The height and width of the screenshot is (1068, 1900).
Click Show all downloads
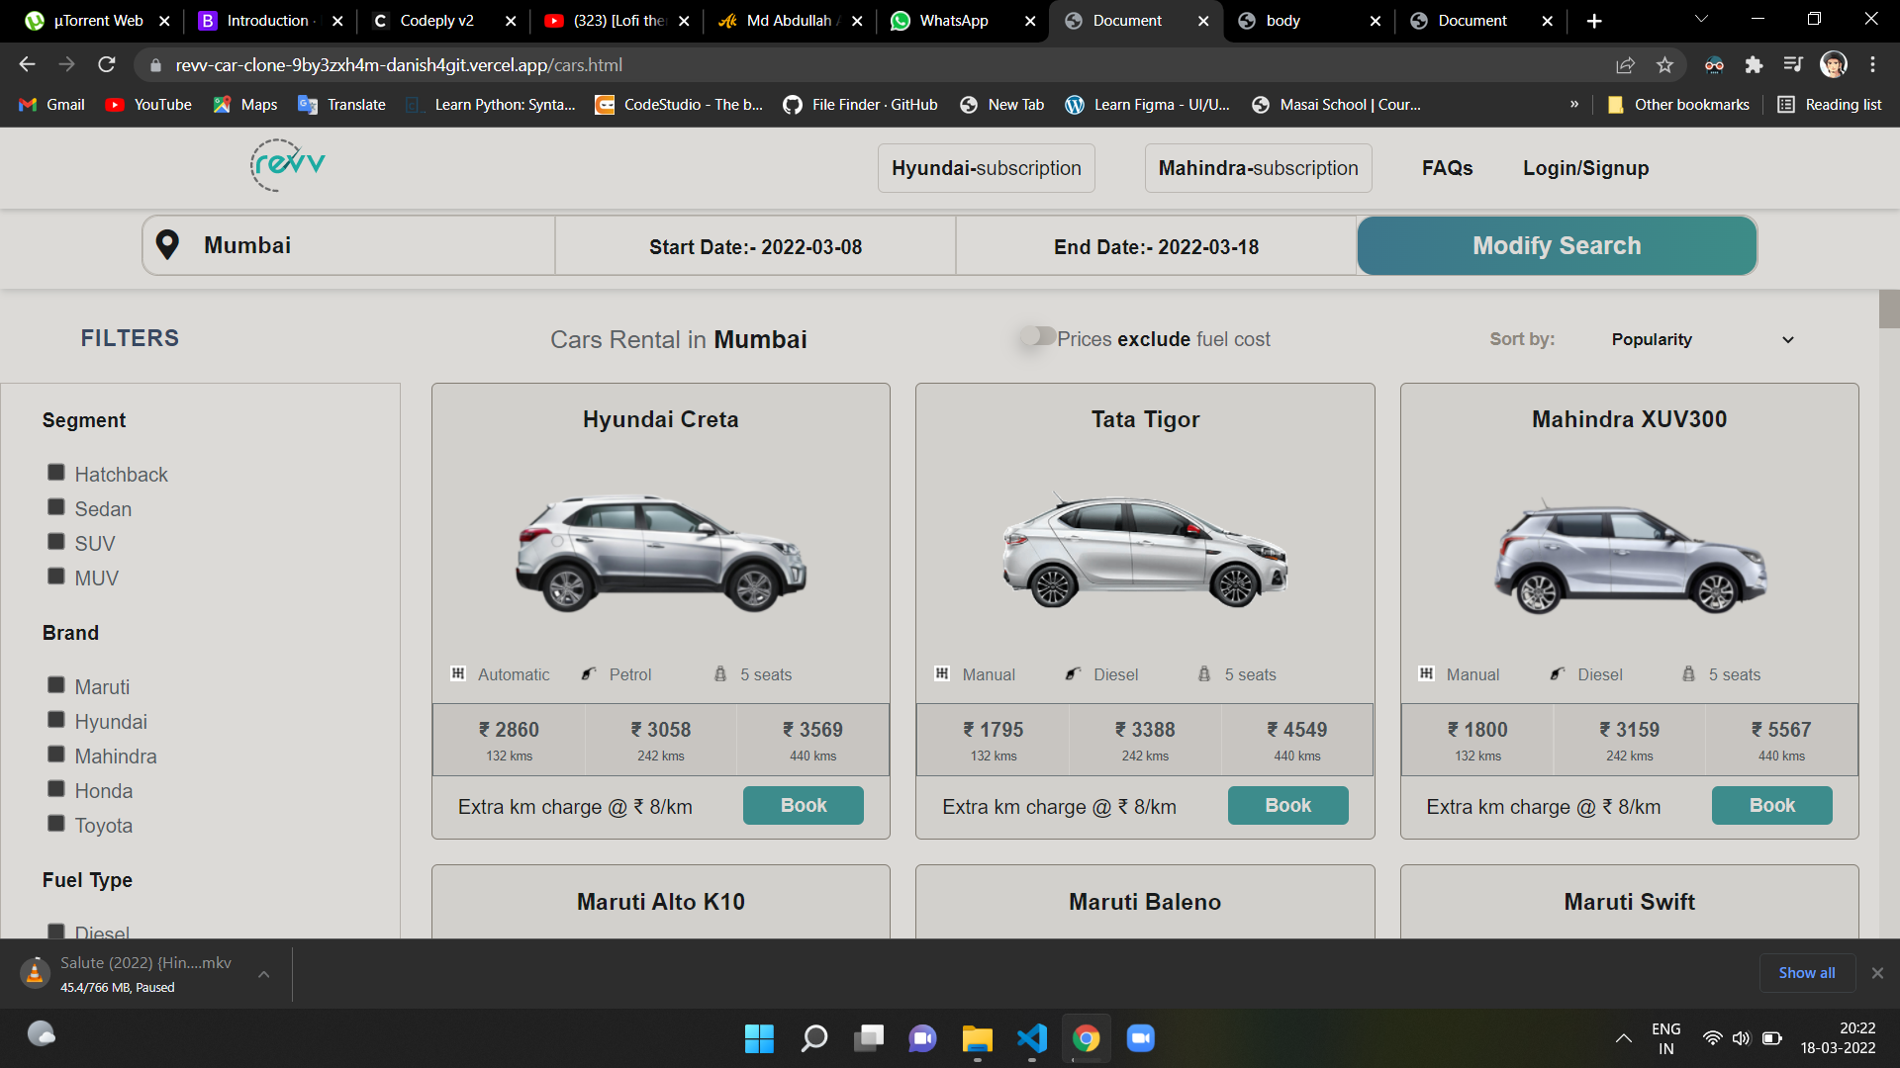click(1806, 973)
